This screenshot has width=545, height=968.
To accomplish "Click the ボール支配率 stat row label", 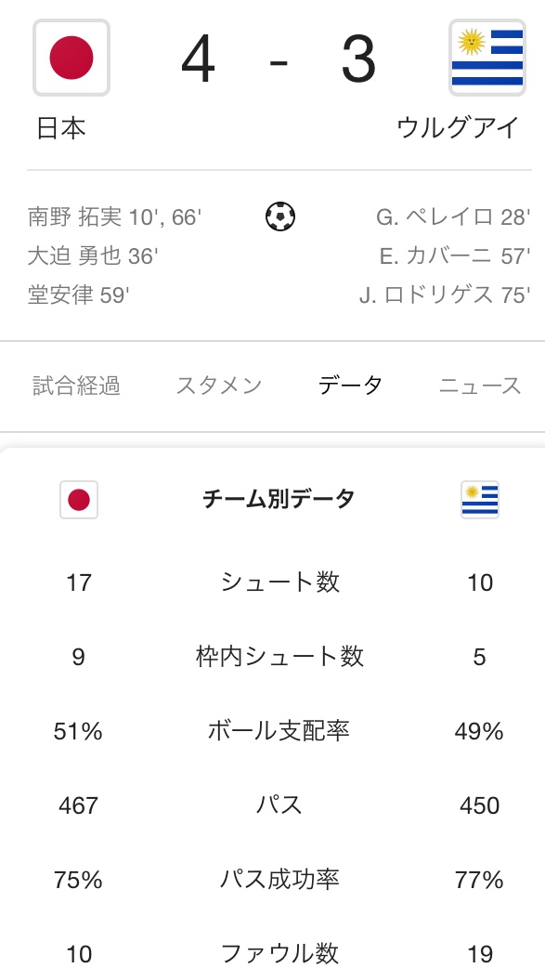I will tap(279, 731).
